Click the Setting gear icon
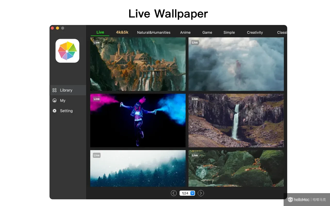Viewport: 330px width, 206px height. [54, 111]
